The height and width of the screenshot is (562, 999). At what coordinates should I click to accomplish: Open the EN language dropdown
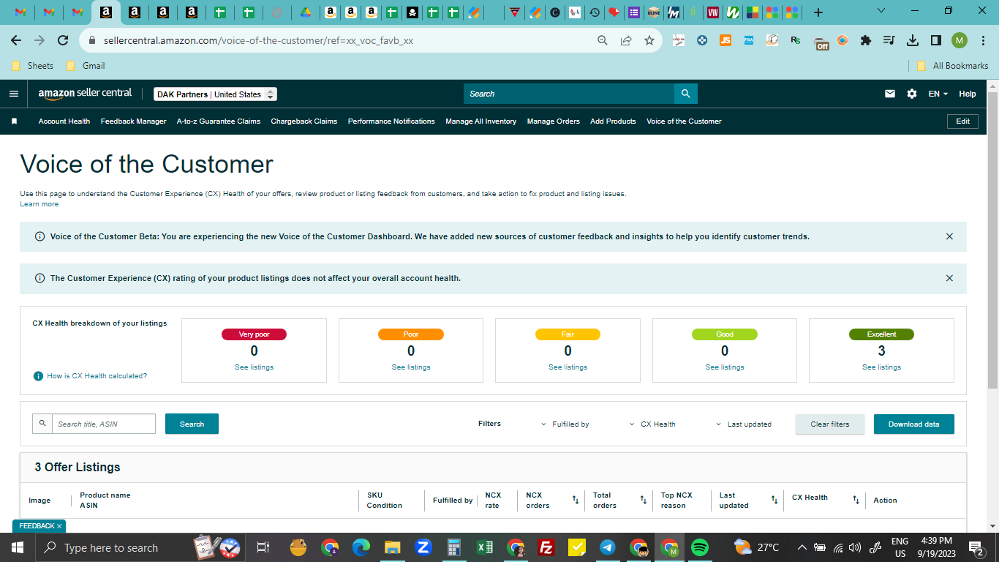[938, 94]
